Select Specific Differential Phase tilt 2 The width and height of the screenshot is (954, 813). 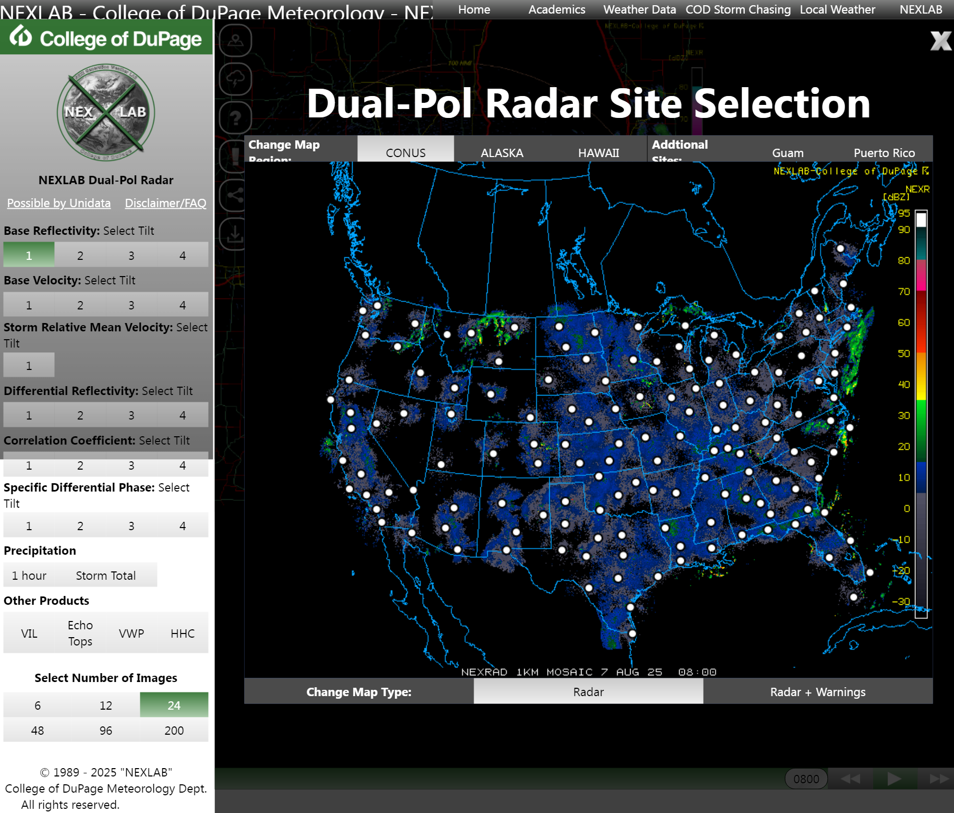pyautogui.click(x=80, y=525)
